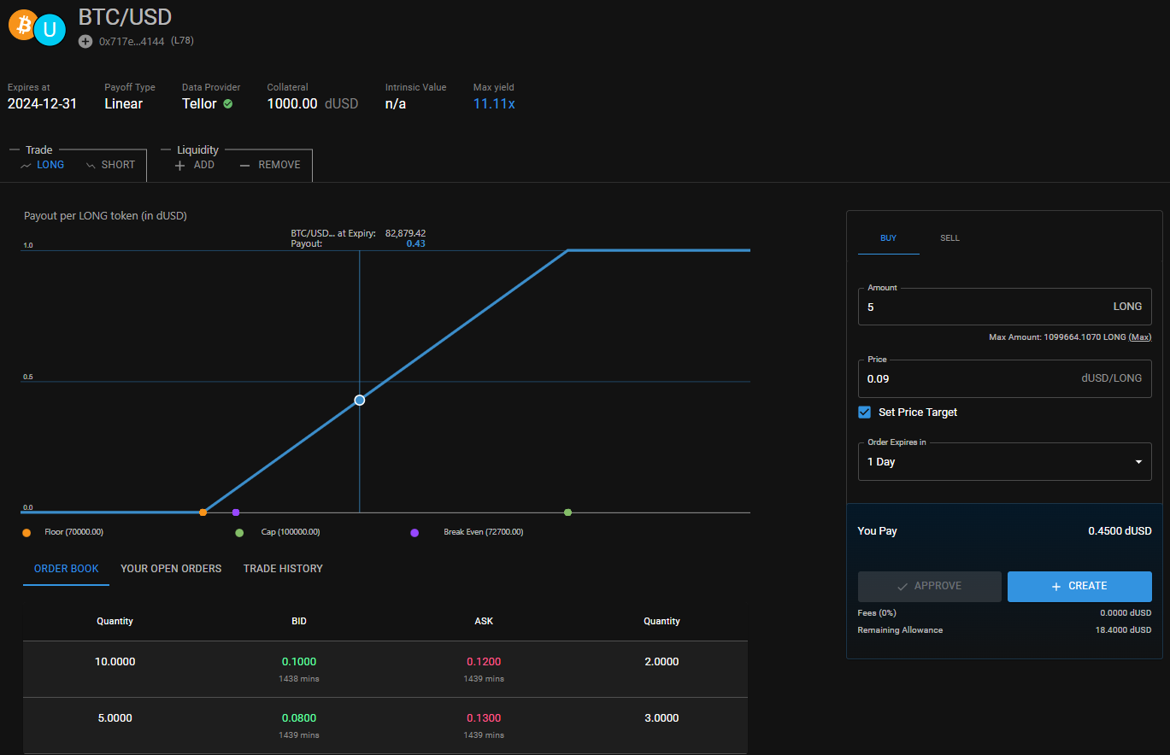
Task: Click the white payout marker on chart
Action: coord(360,400)
